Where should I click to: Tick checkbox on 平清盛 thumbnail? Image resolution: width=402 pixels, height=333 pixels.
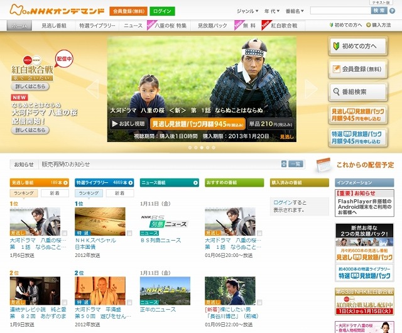point(129,302)
